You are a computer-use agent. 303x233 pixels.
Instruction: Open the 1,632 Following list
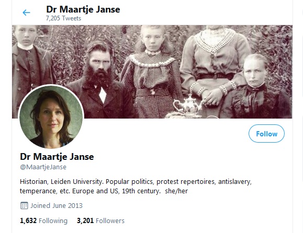[43, 220]
